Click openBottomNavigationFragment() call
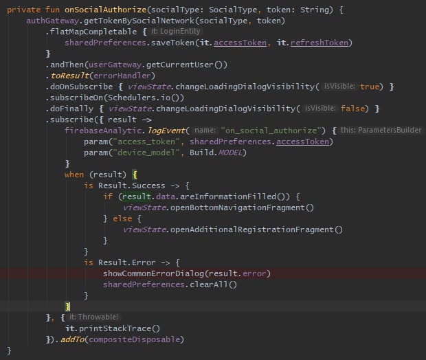Screen dimensions: 426x360 click(x=242, y=208)
